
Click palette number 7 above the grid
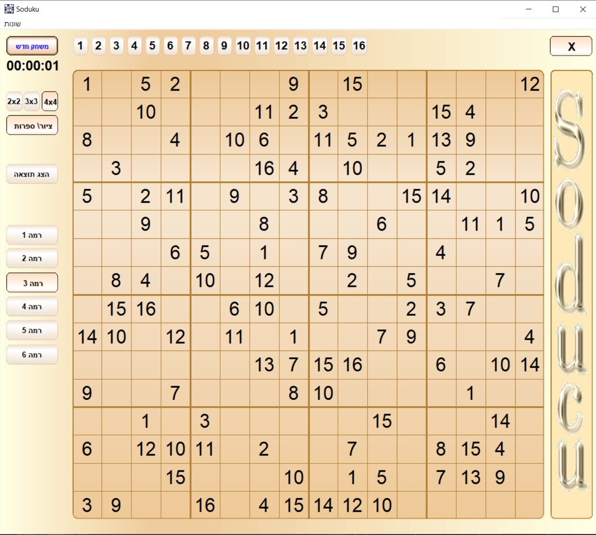click(x=188, y=46)
